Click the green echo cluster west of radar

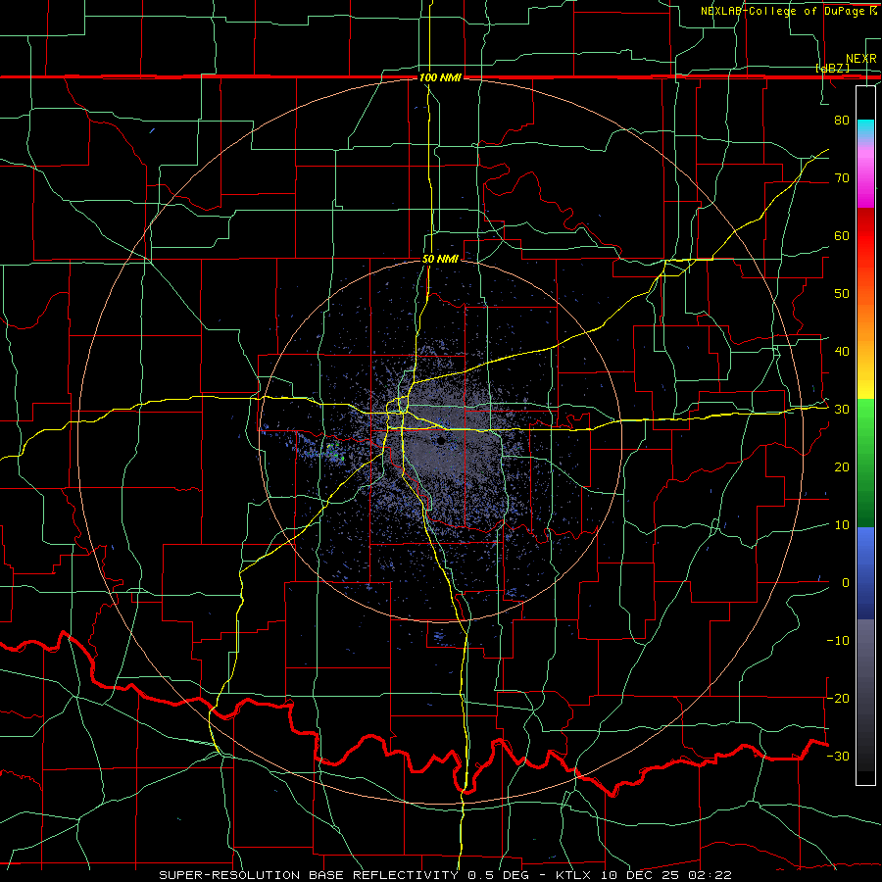(334, 451)
